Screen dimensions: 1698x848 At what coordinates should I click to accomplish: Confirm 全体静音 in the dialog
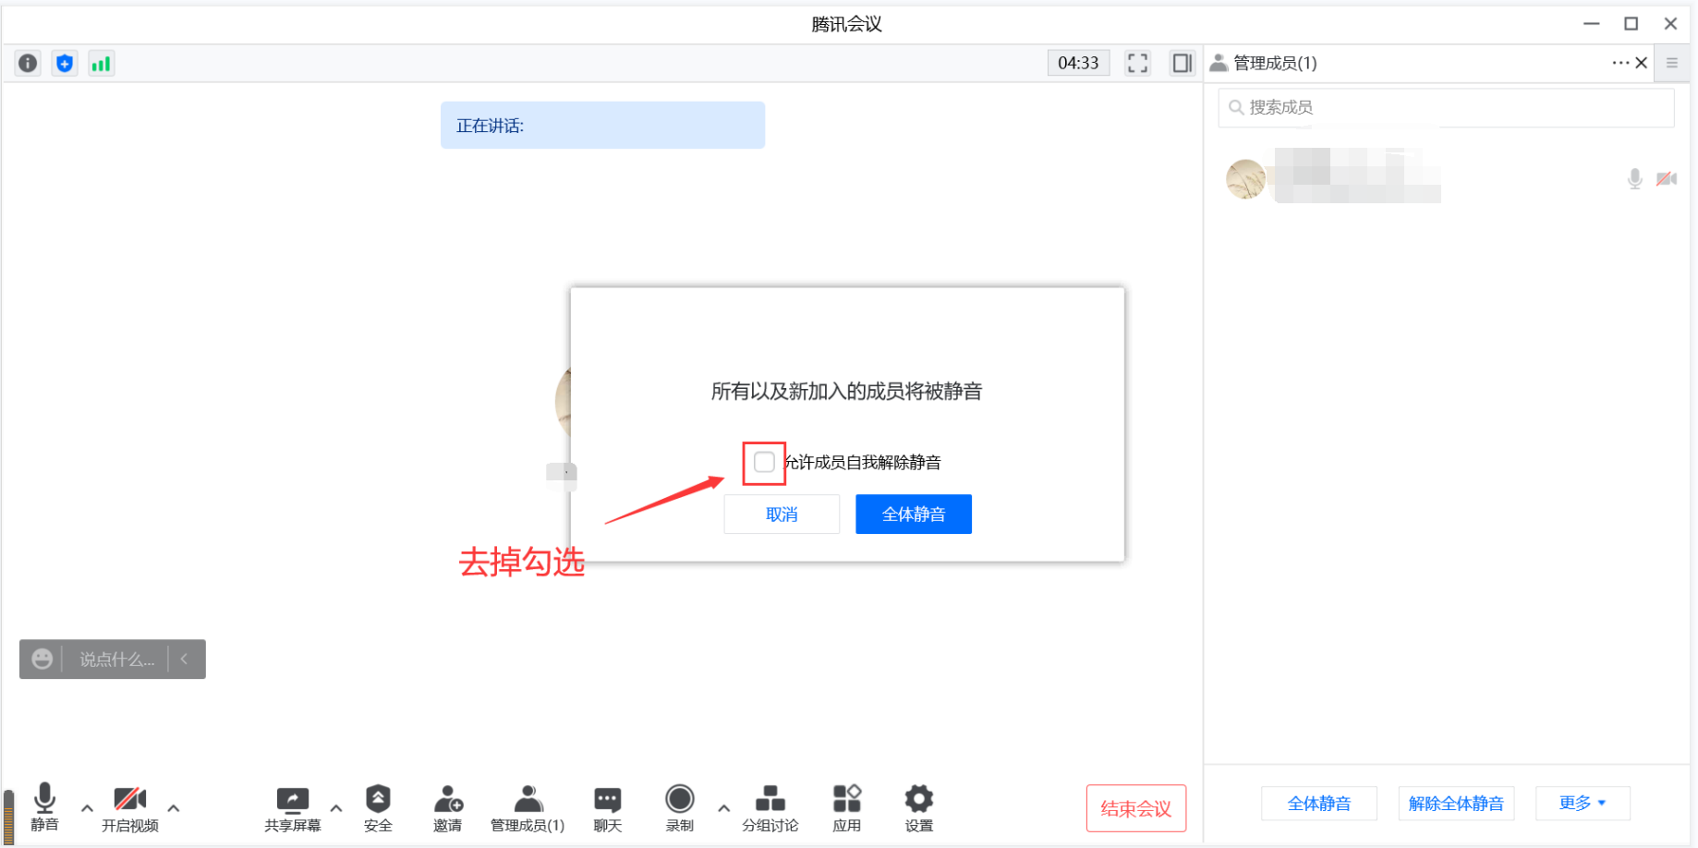(913, 514)
